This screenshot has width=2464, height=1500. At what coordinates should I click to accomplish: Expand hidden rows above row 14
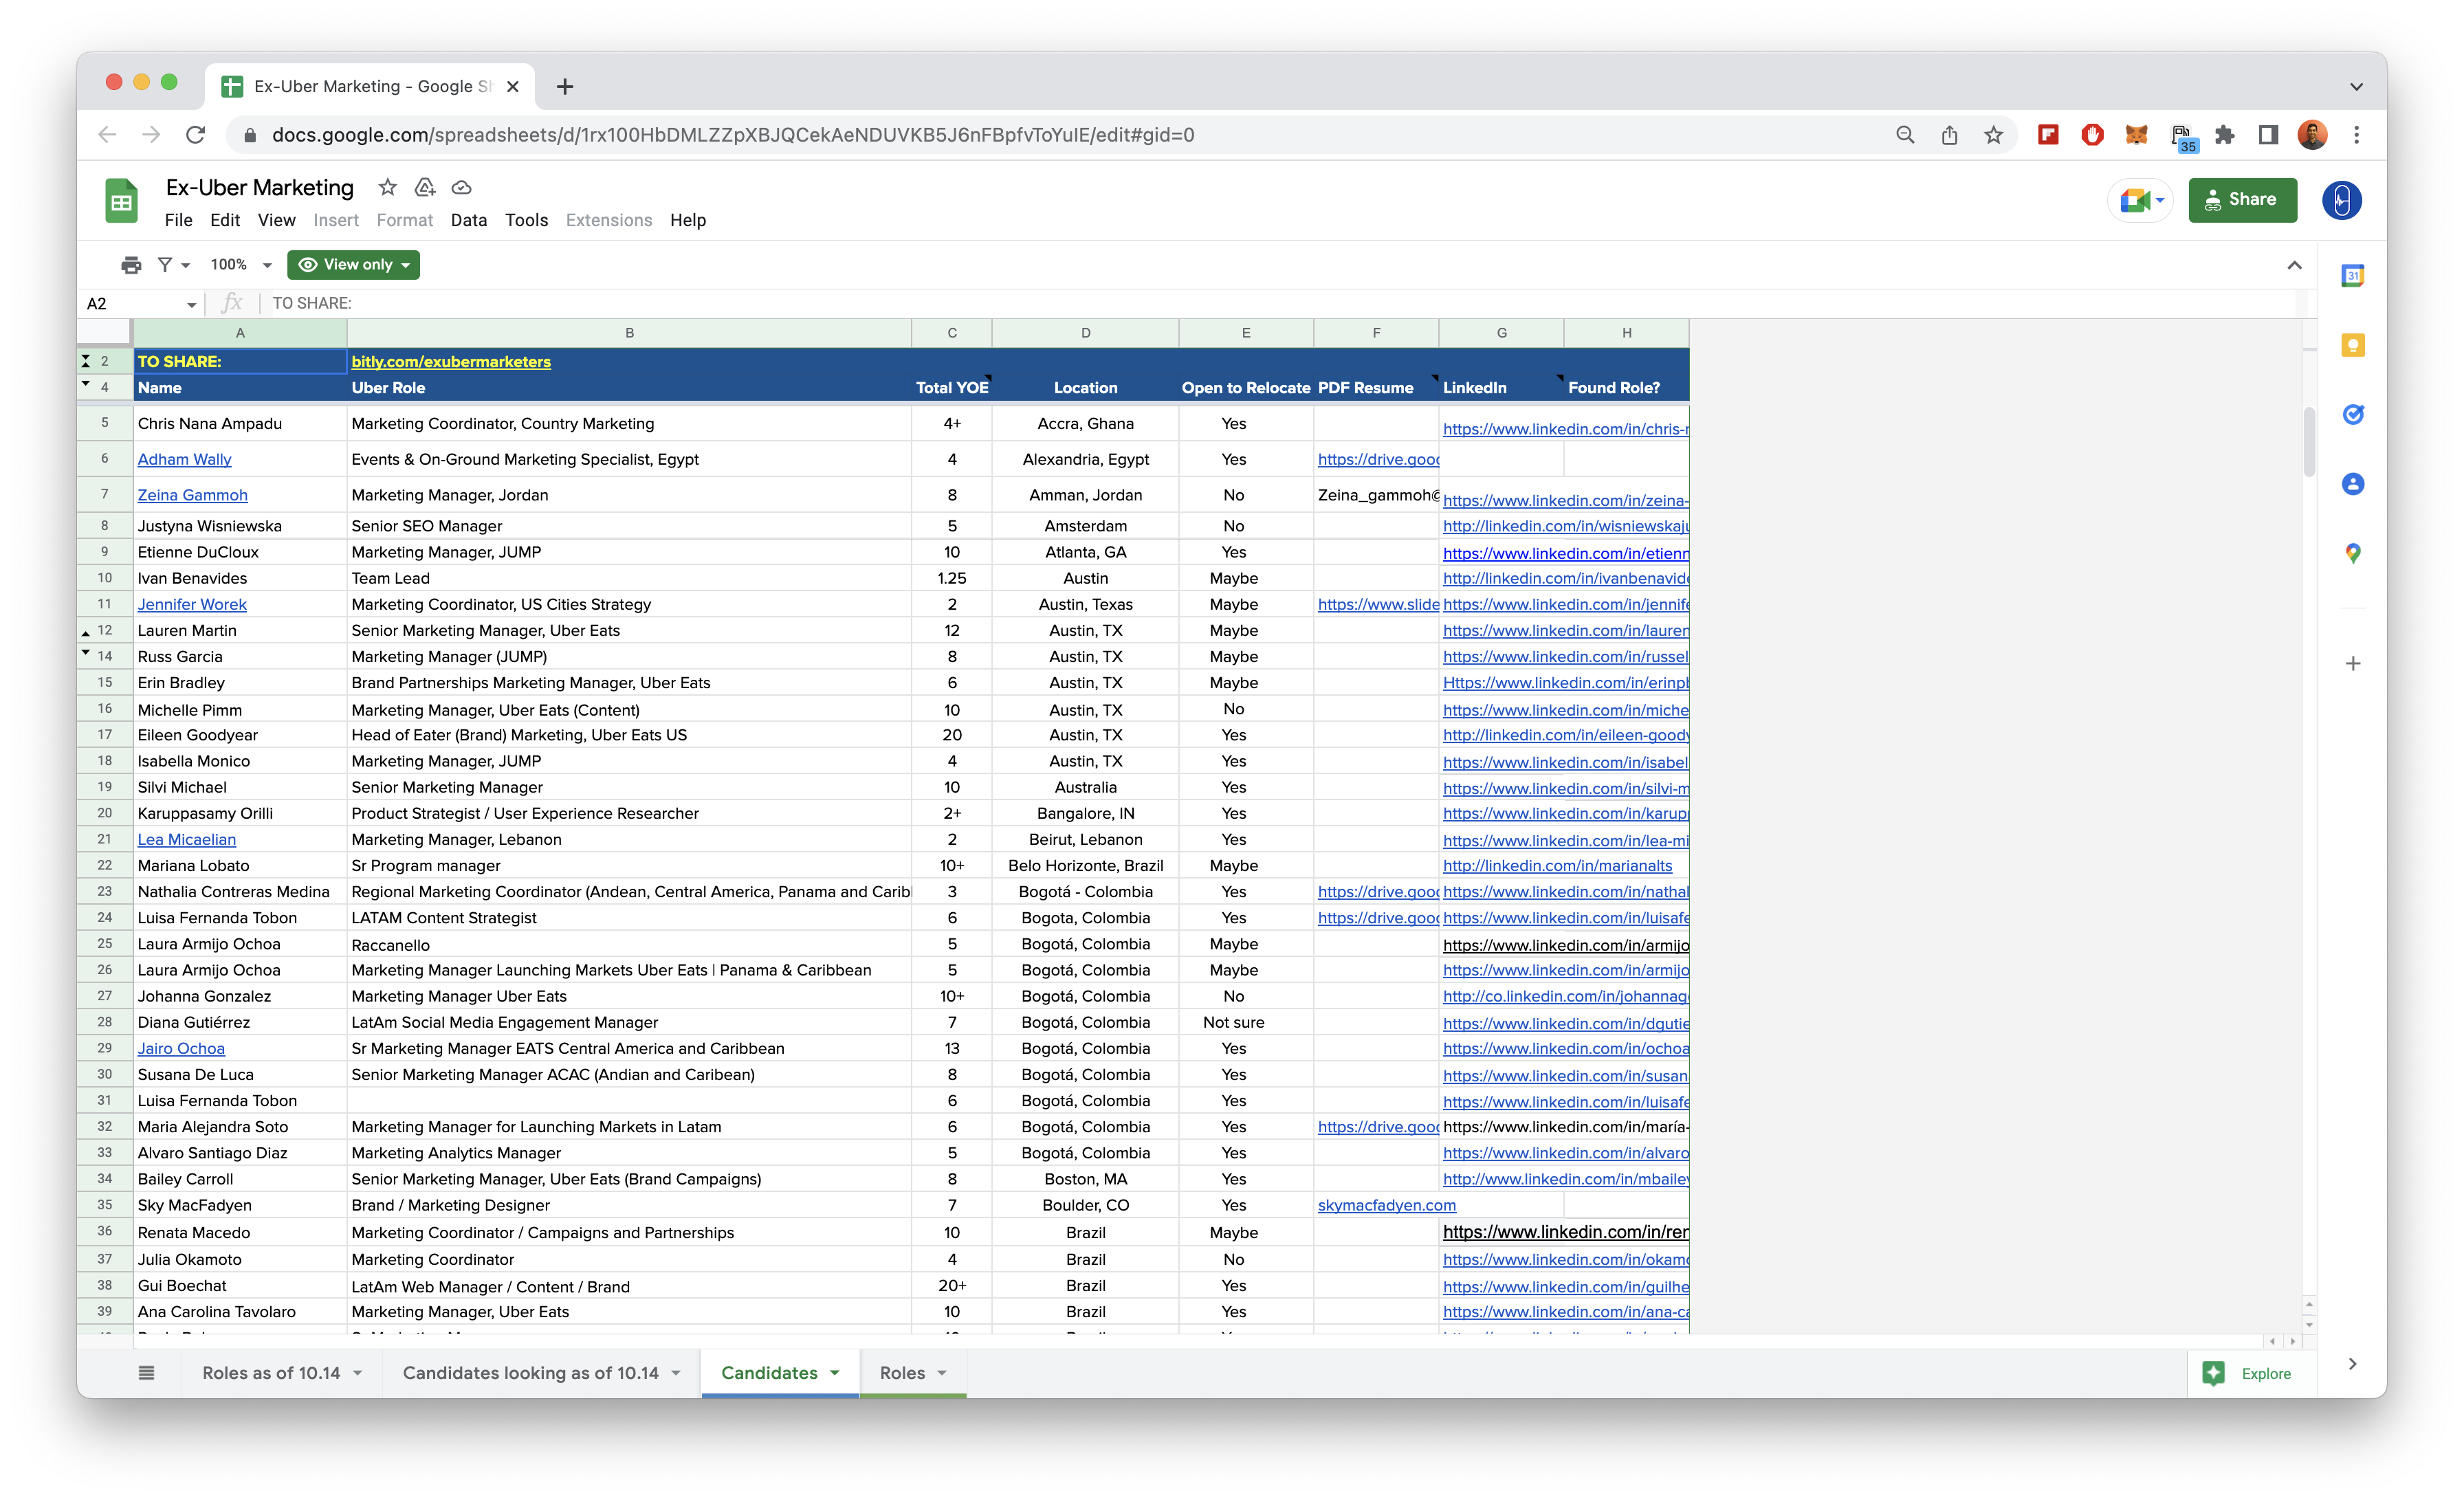pos(86,653)
